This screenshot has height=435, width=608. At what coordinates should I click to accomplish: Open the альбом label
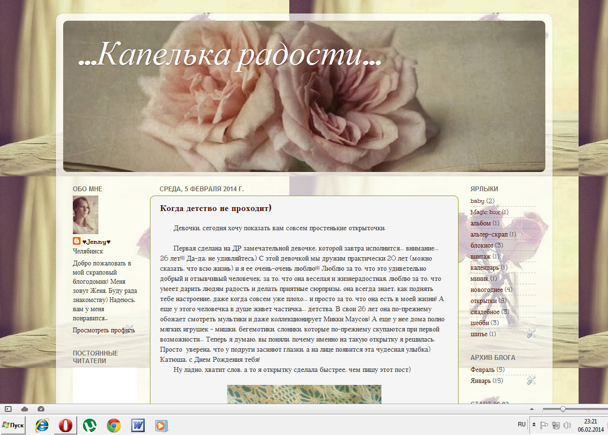pos(481,223)
